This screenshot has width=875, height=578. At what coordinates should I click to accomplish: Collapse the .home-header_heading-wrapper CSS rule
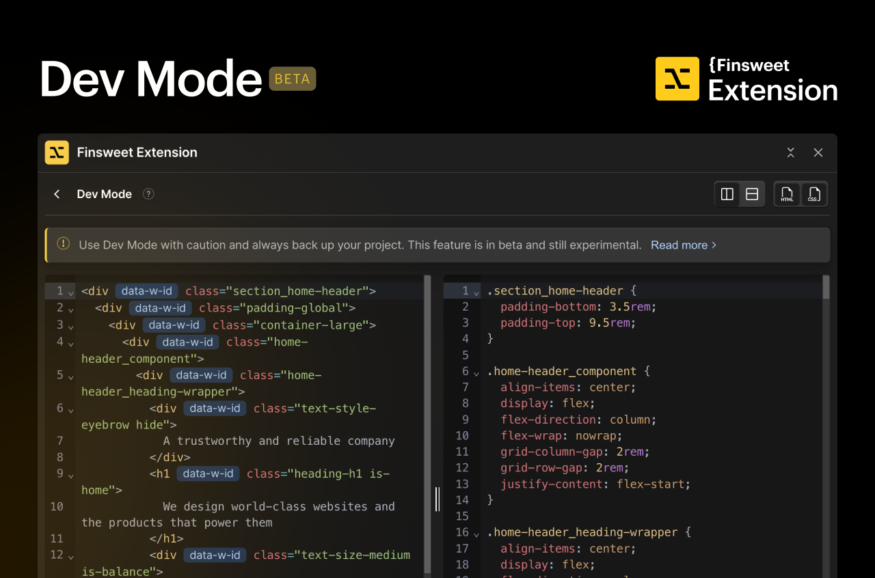(475, 533)
